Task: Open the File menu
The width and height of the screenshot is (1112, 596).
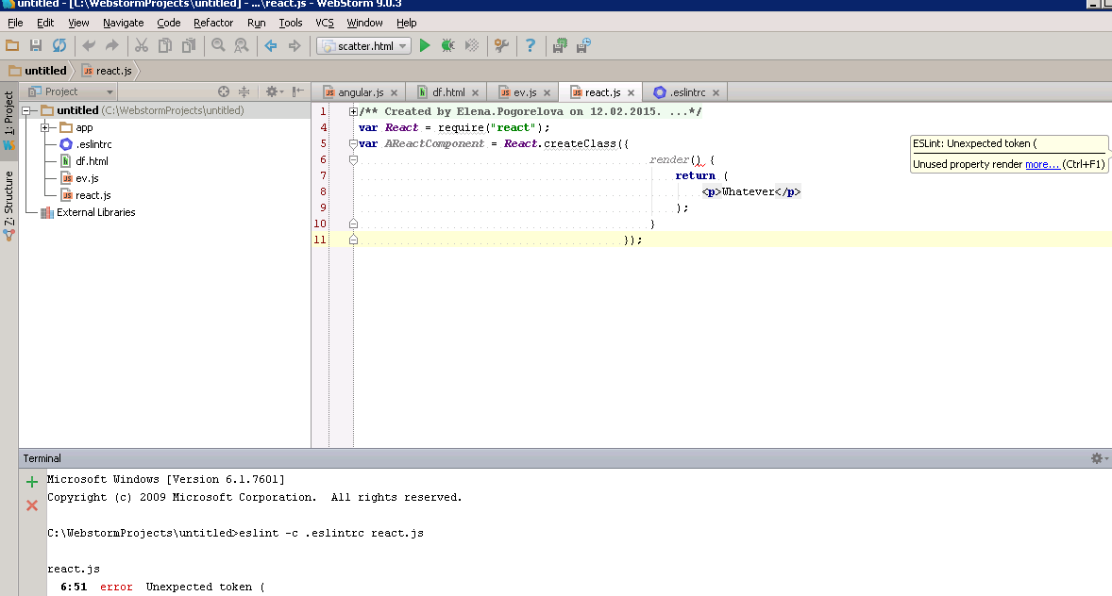Action: (15, 23)
